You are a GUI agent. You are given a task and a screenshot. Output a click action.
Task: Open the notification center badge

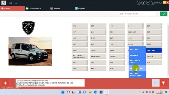(166, 92)
